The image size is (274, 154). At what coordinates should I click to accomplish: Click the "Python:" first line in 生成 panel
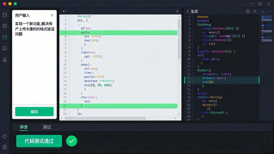click(x=203, y=17)
